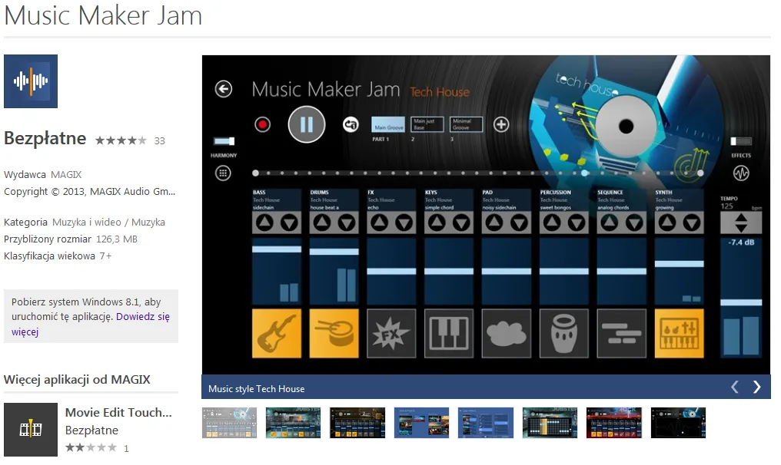
Task: Toggle the Sequence instrument tile
Action: click(622, 333)
